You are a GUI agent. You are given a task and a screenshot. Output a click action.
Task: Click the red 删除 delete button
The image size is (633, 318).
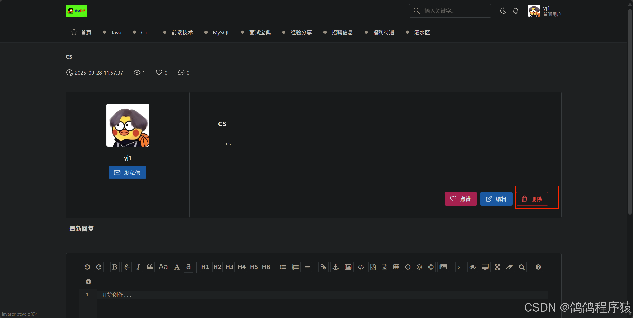[532, 199]
